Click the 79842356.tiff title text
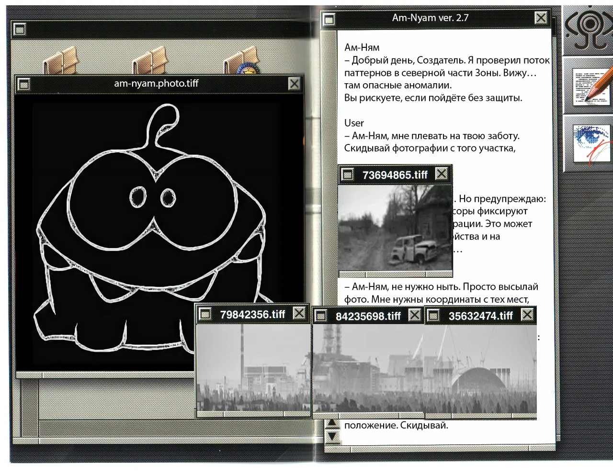Viewport: 613px width, 472px height. (x=253, y=314)
